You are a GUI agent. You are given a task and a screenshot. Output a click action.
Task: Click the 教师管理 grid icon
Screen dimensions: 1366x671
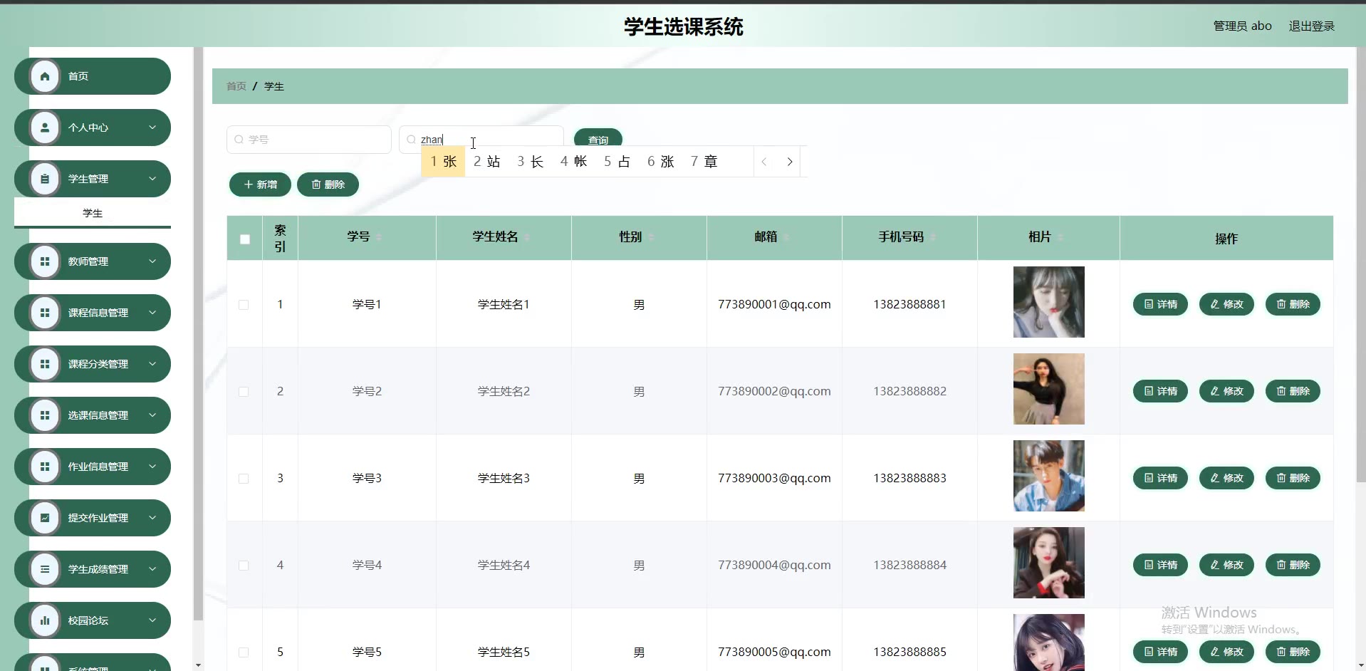click(45, 261)
